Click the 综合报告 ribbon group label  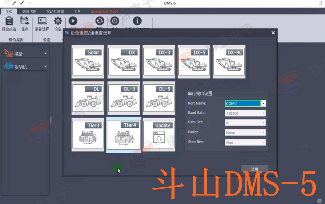pyautogui.click(x=16, y=40)
